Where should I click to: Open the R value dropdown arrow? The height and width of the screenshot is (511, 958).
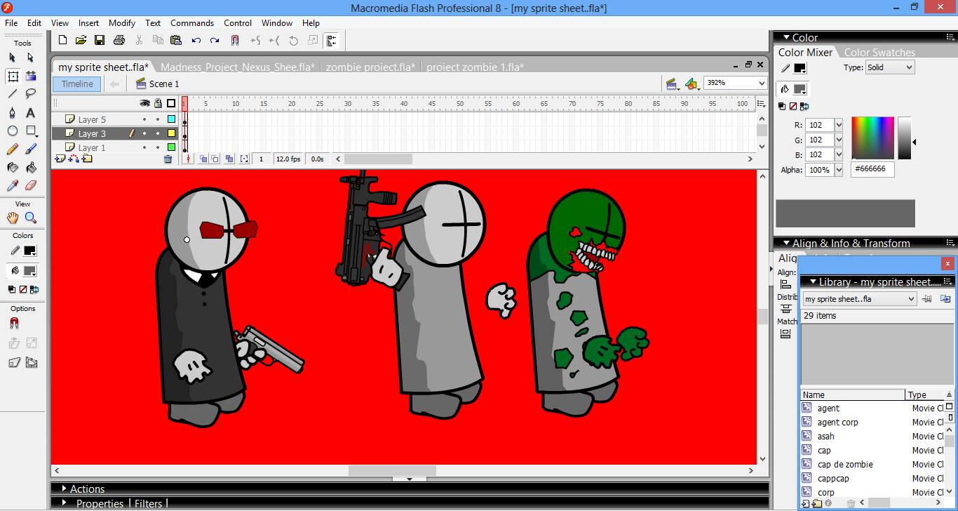838,125
